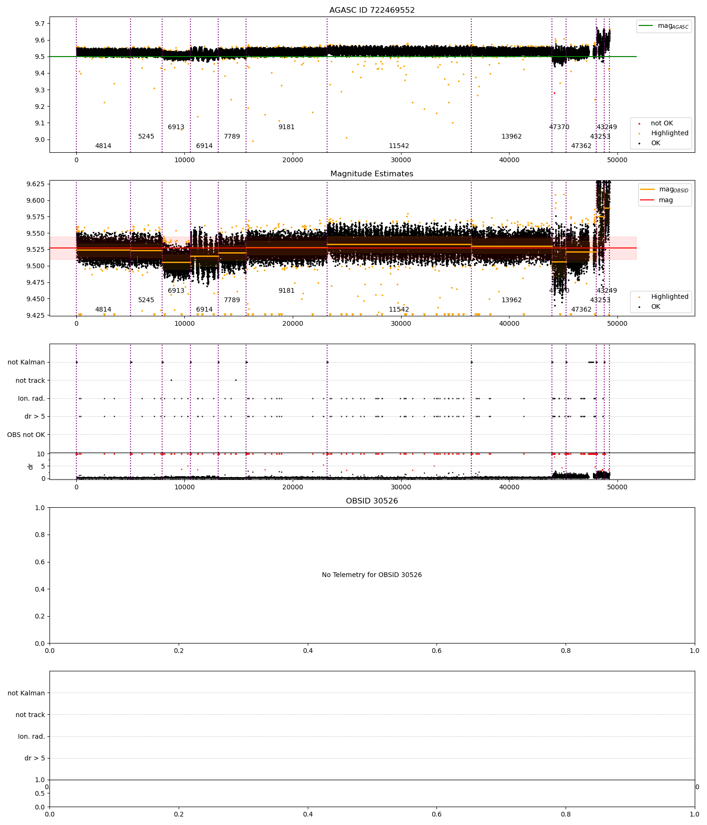Click the 'AGASC ID 722469552' plot title
The width and height of the screenshot is (707, 825).
tap(372, 10)
